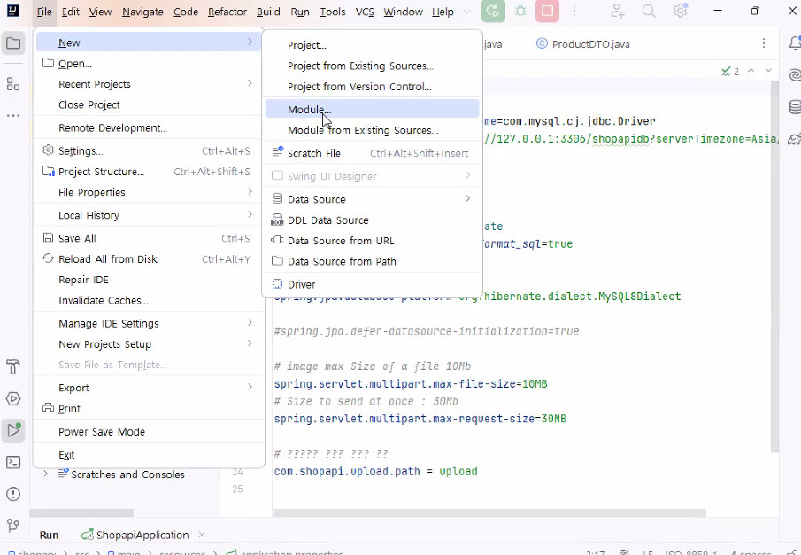Toggle Power Save Mode
Screen dimensions: 801x555
pyautogui.click(x=149, y=431)
